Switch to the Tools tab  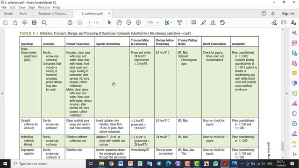pos(23,14)
